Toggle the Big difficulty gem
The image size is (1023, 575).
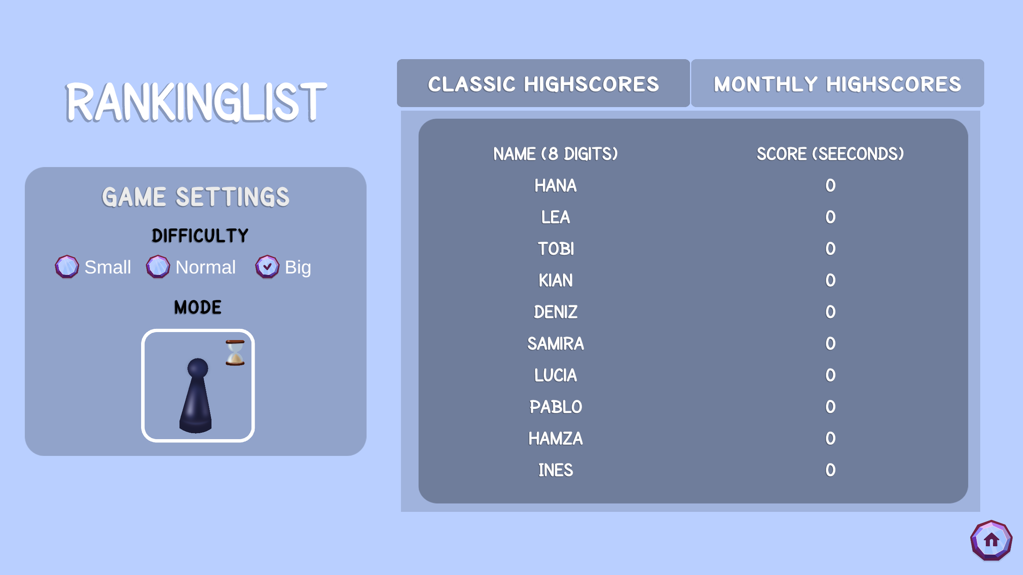click(267, 267)
